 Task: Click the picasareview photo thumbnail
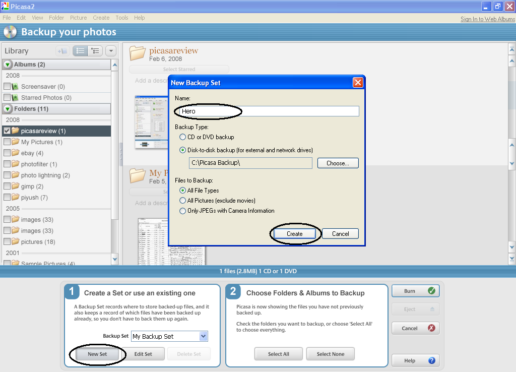tap(151, 122)
